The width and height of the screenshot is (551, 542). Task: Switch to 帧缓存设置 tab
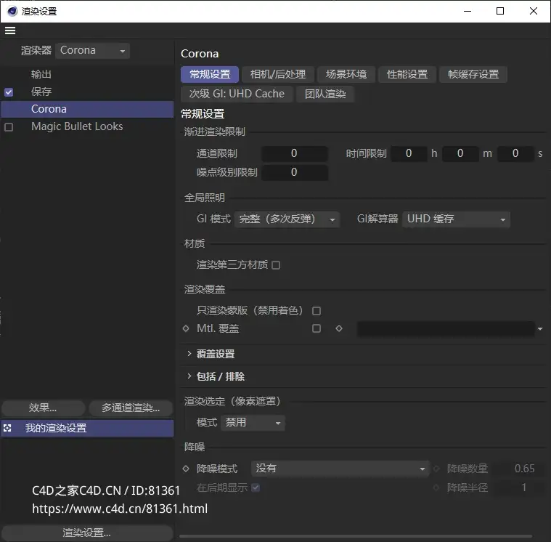473,74
